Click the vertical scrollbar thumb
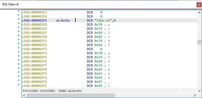The width and height of the screenshot is (202, 98). [x=199, y=42]
